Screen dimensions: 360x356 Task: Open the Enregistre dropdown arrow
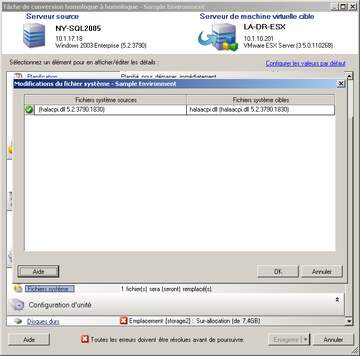coord(306,339)
